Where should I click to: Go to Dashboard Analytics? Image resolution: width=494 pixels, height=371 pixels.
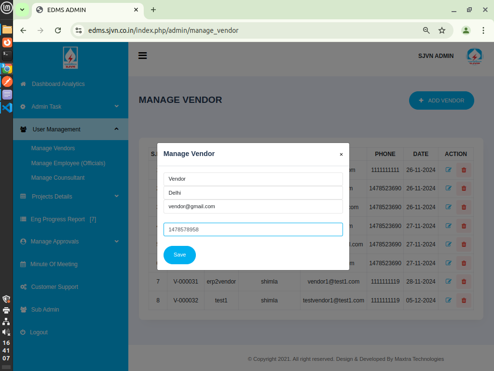[x=58, y=84]
